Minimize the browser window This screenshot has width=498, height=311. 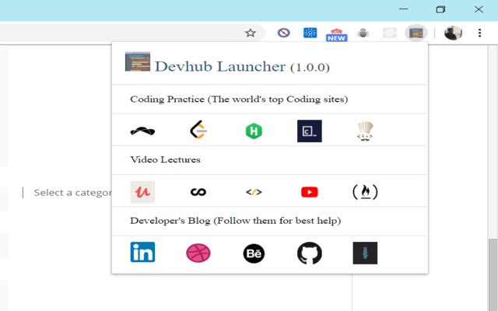click(403, 9)
